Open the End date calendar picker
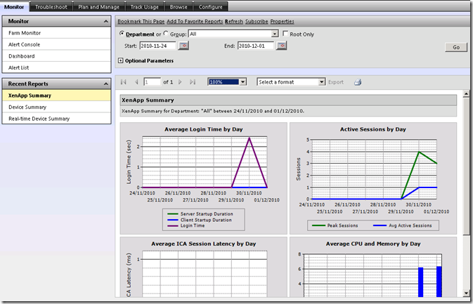Screen dimensions: 473x304 (x=282, y=46)
